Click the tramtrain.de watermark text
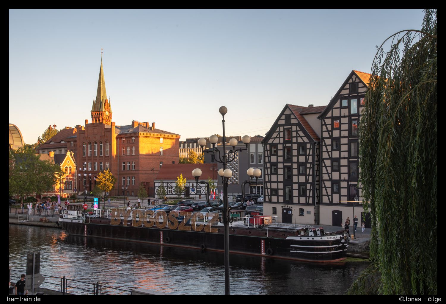This screenshot has width=446, height=304. [23, 299]
